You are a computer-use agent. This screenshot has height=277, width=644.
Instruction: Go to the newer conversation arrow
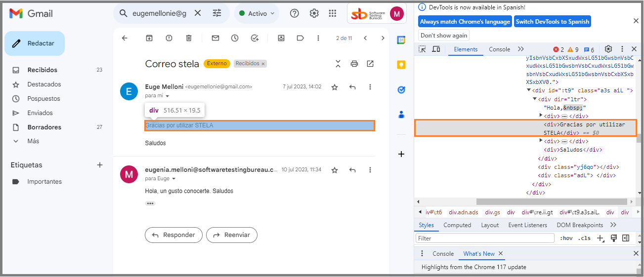[x=365, y=38]
